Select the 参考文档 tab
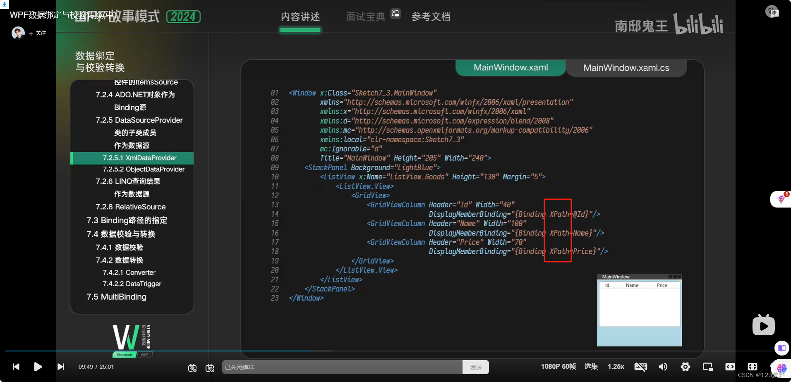791x382 pixels. tap(431, 17)
